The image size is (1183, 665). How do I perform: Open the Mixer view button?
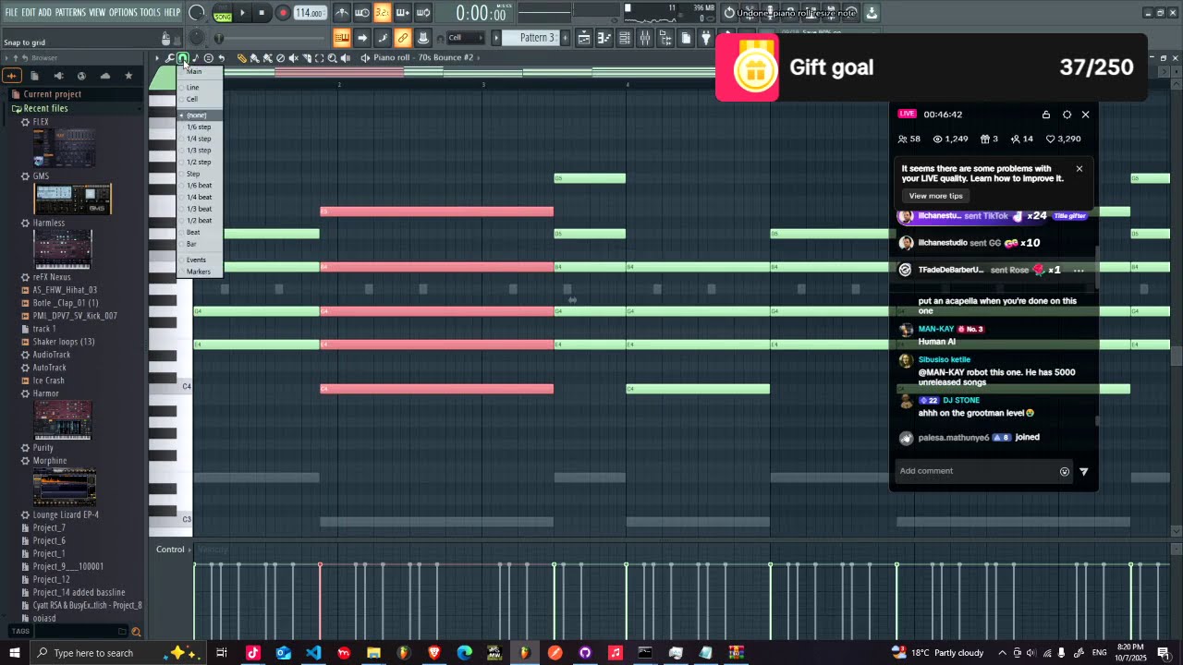[x=644, y=38]
